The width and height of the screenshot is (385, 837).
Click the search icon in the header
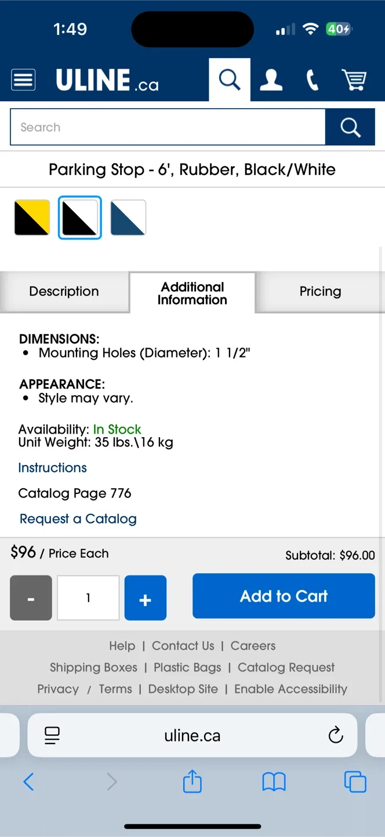pos(228,79)
